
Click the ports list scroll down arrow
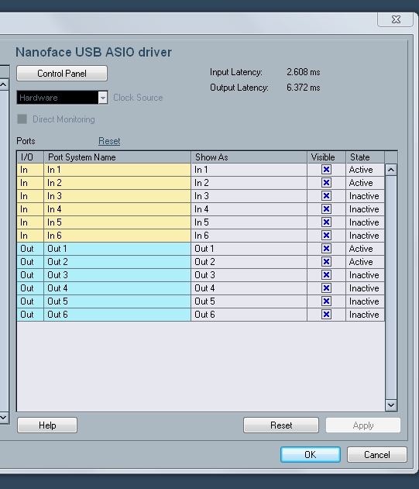[391, 405]
